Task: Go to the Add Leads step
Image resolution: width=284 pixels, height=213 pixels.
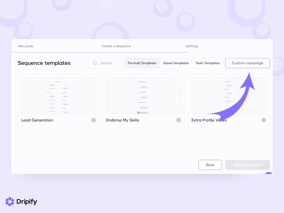Action: tap(26, 46)
